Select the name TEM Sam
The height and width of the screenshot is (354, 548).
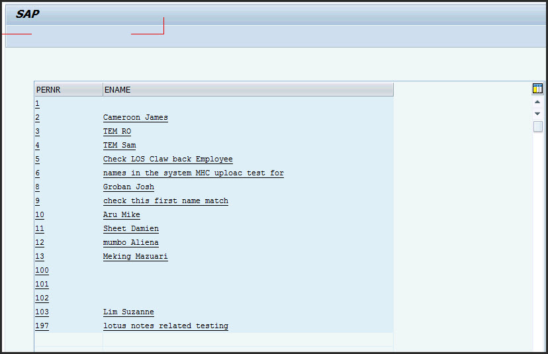coord(120,145)
